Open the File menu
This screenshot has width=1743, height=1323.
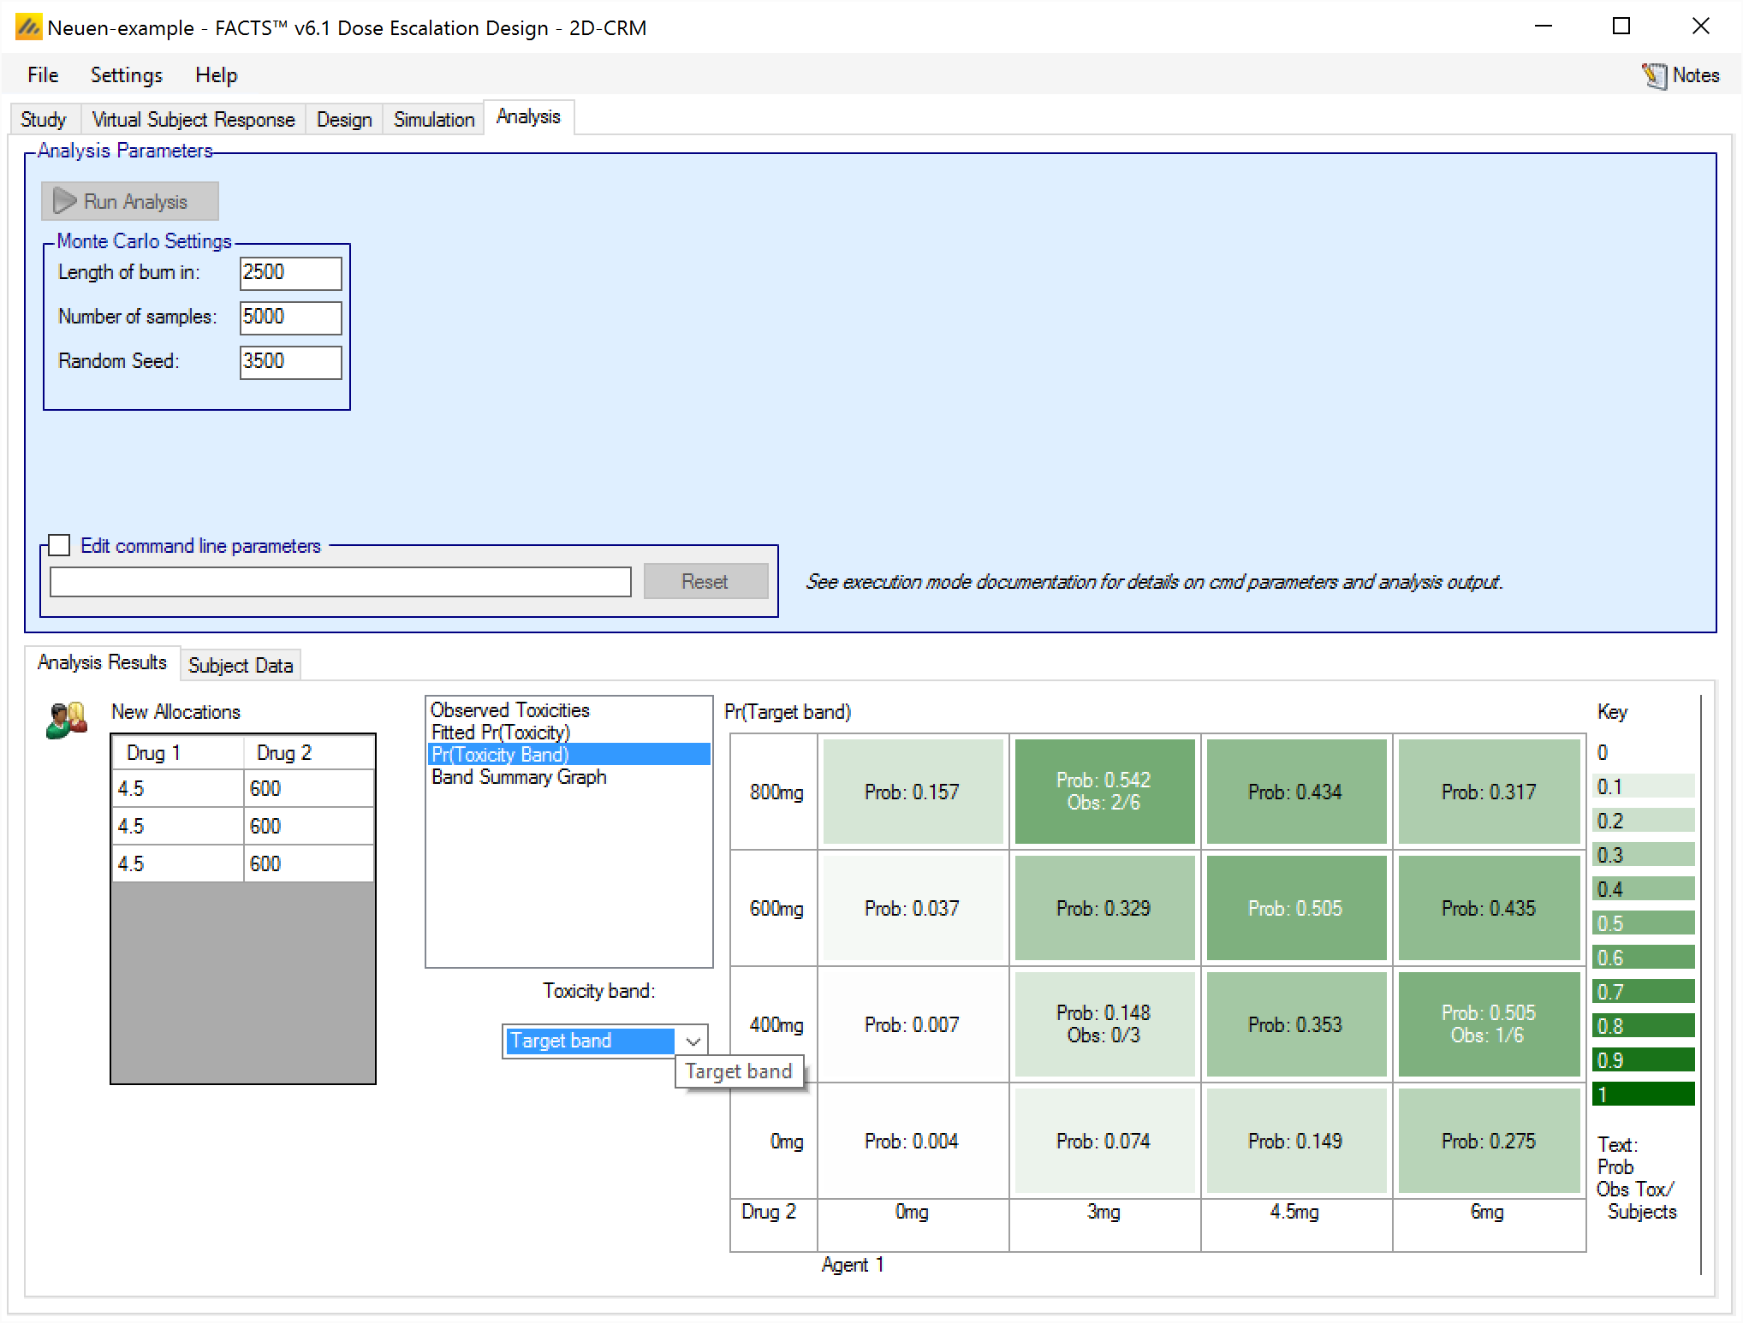tap(43, 75)
